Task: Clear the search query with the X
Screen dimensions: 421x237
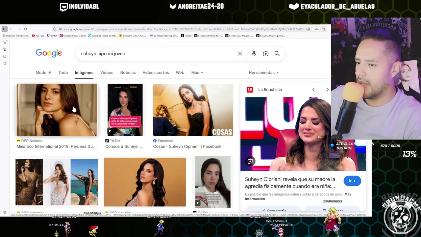Action: pyautogui.click(x=240, y=54)
